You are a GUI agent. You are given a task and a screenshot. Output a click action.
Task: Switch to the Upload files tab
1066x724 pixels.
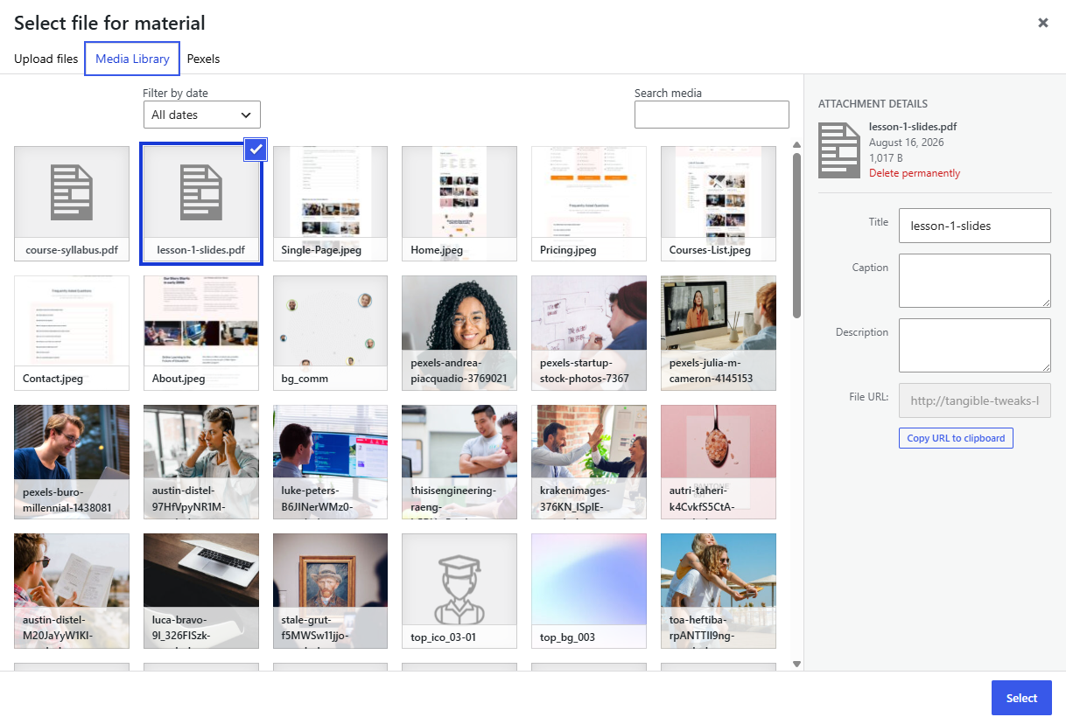pos(46,59)
